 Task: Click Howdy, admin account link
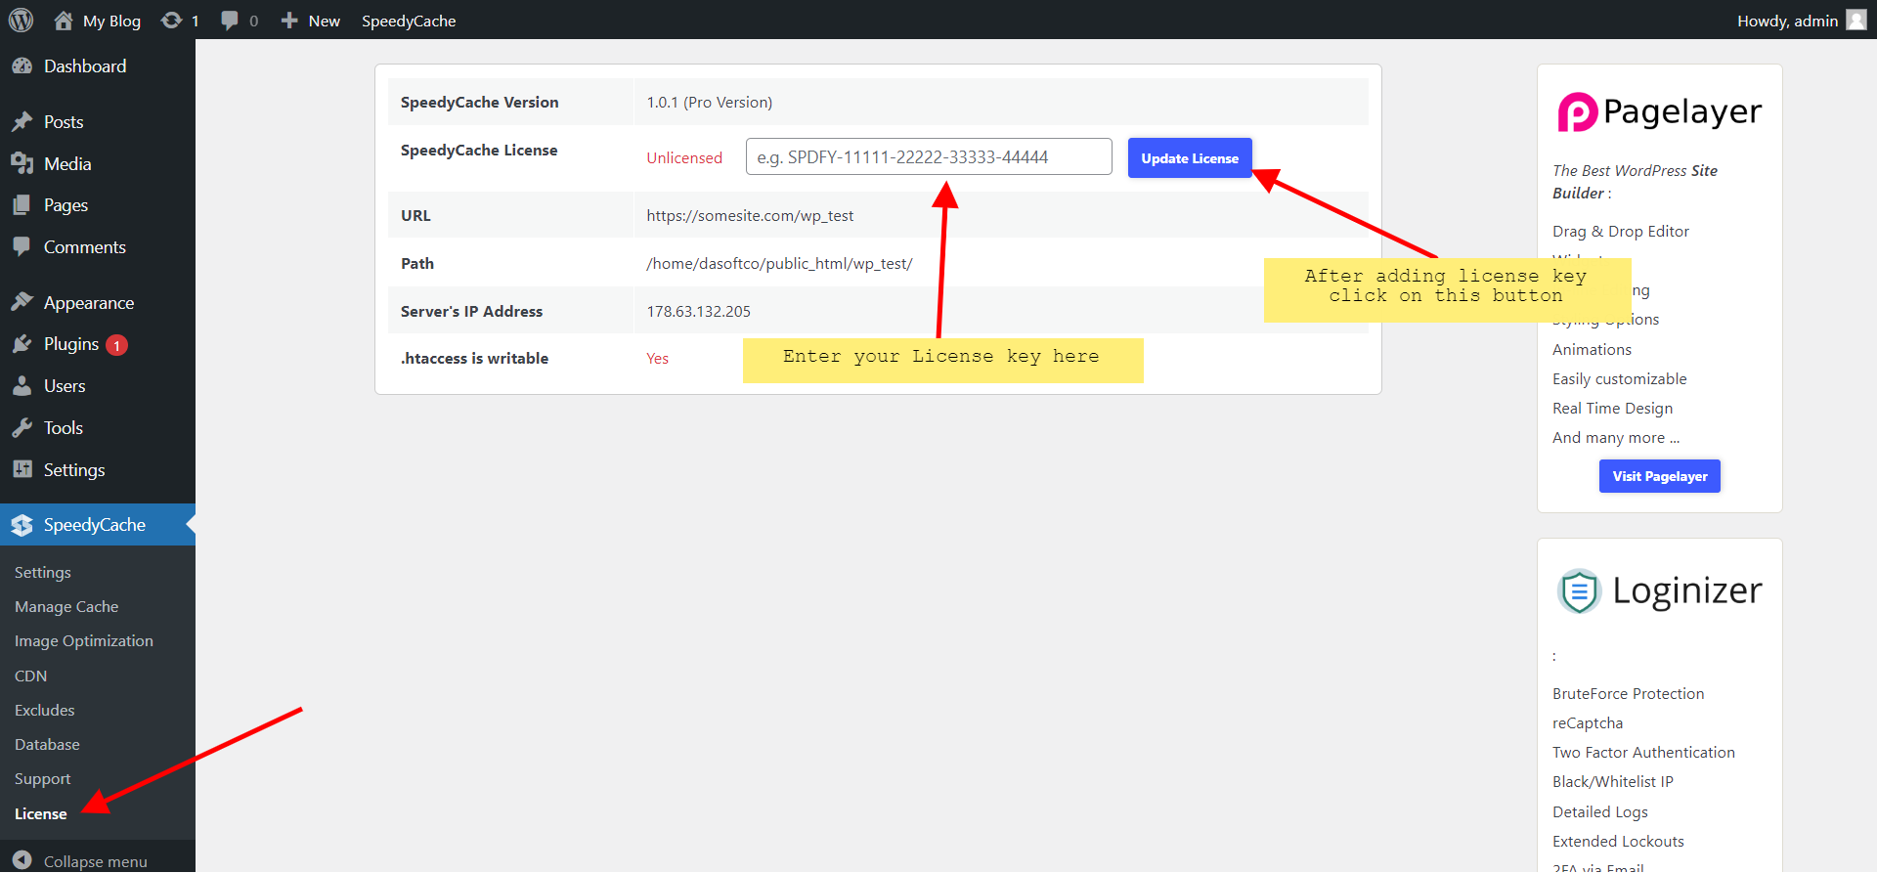[x=1787, y=21]
